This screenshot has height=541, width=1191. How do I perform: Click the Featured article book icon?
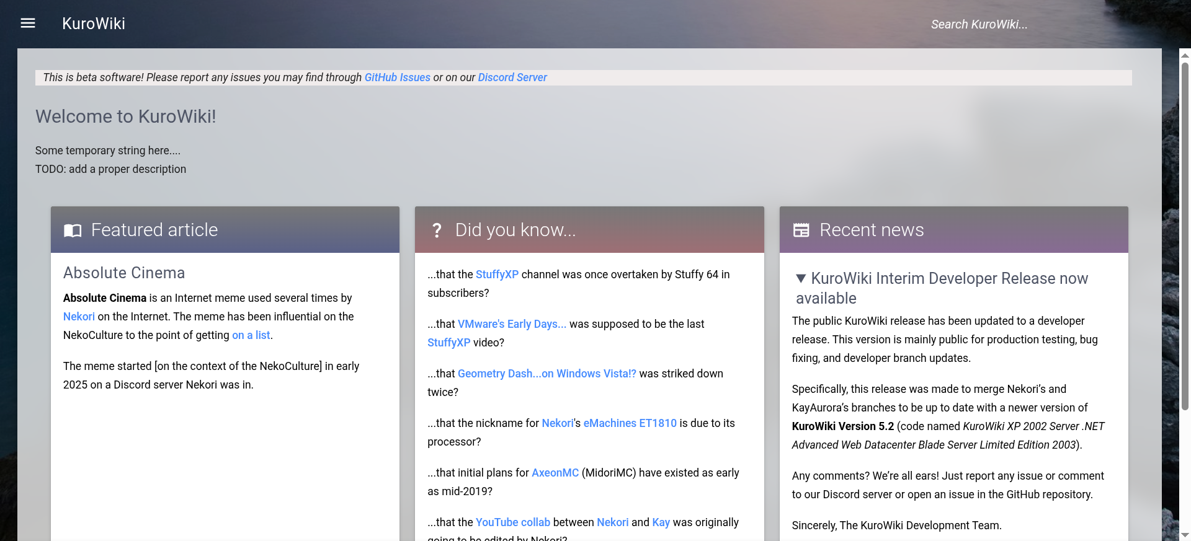[73, 231]
